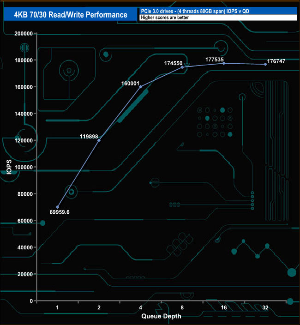
Task: Select the 119898 data label
Action: tap(89, 136)
